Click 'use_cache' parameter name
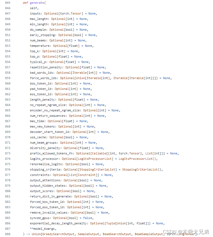 (38, 137)
